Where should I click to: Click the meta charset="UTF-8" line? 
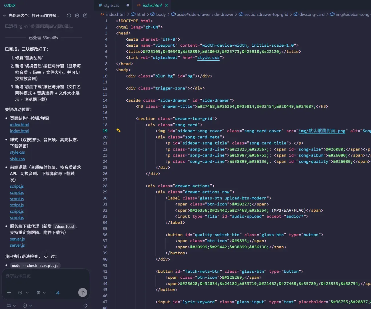(x=153, y=39)
